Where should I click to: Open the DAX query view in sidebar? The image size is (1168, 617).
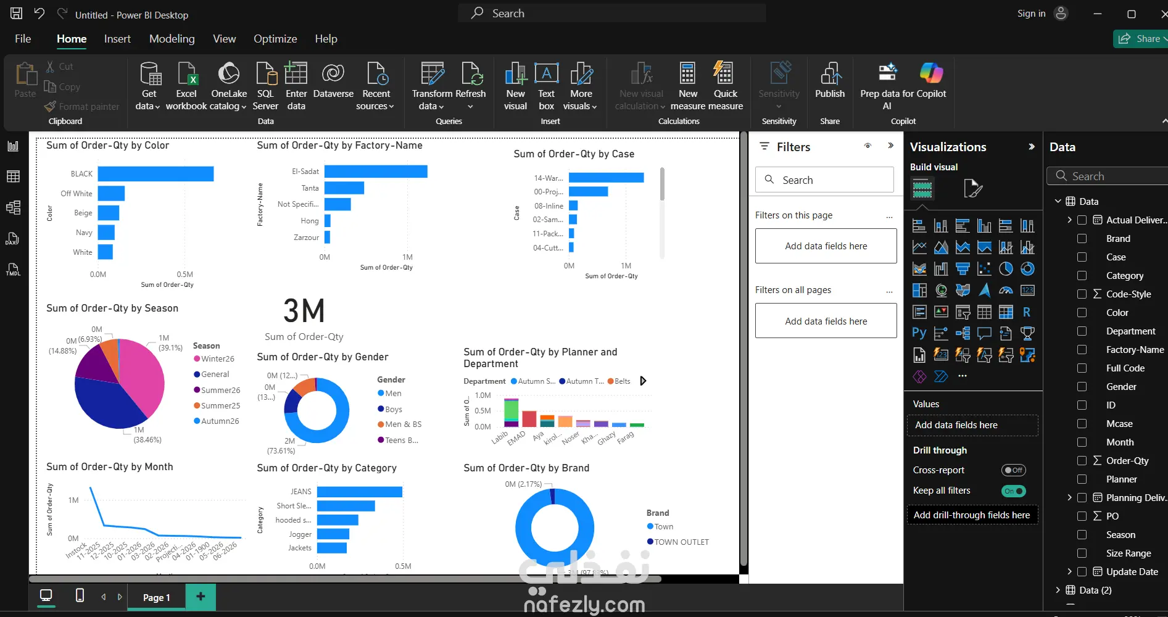pyautogui.click(x=13, y=239)
